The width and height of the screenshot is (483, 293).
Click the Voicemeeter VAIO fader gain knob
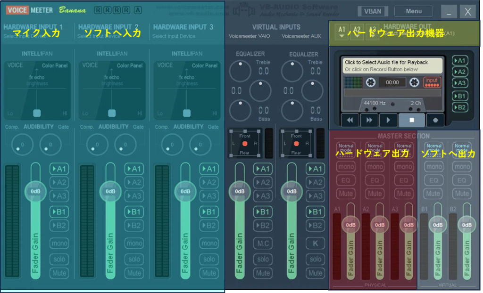click(240, 191)
